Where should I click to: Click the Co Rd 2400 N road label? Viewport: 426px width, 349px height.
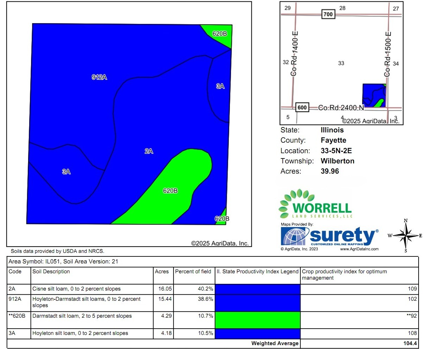tap(341, 108)
